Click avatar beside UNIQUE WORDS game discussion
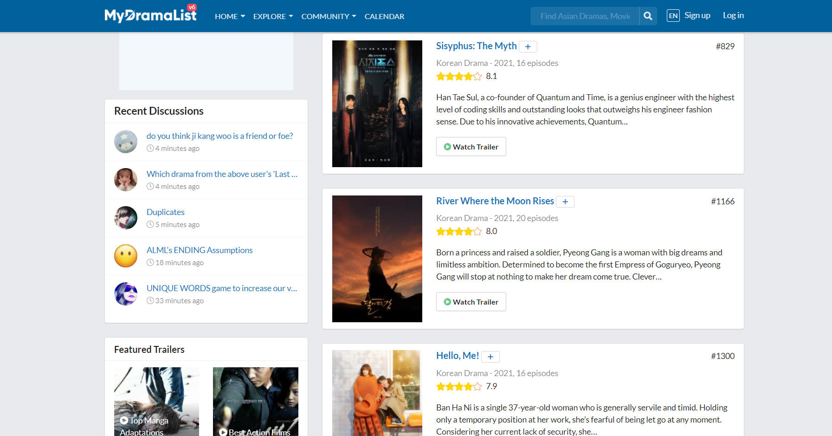The width and height of the screenshot is (832, 436). point(126,294)
